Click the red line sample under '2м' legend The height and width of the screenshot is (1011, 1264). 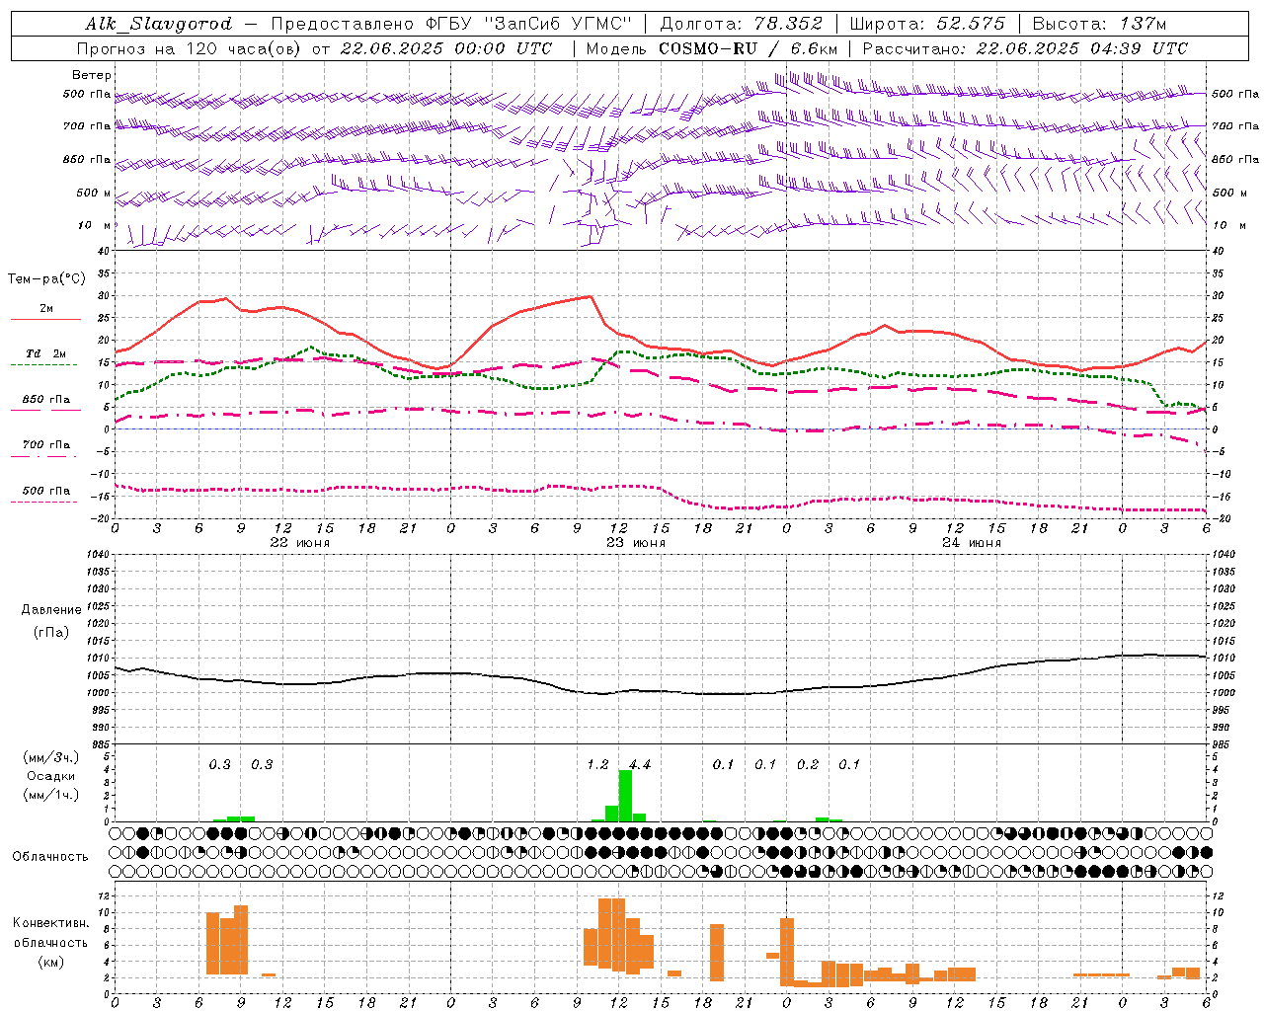pos(45,320)
